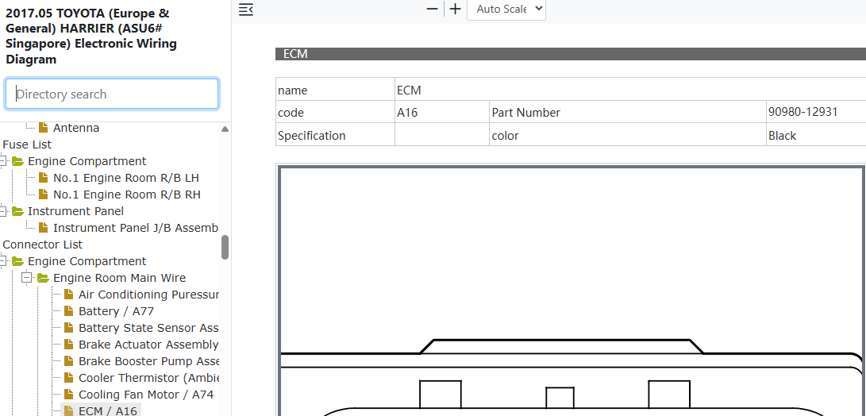Click the Battery State Sensor file icon

point(68,328)
